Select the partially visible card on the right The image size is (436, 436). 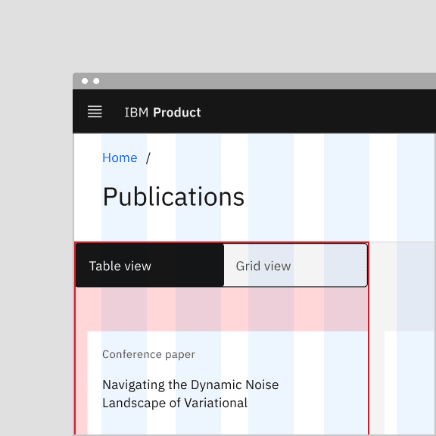click(x=410, y=383)
